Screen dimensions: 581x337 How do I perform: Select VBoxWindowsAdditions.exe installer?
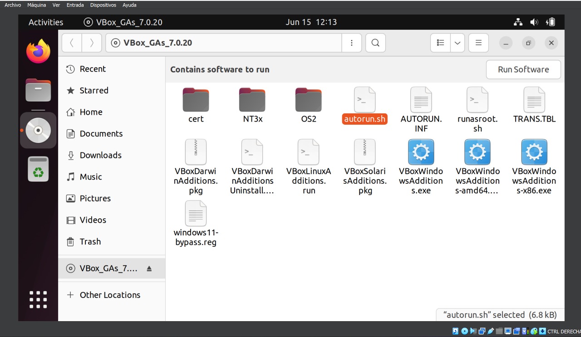pyautogui.click(x=421, y=167)
